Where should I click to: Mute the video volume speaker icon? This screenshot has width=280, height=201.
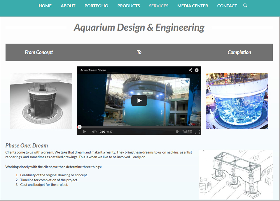(94, 132)
